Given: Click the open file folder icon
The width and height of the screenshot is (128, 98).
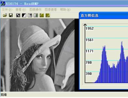Looking at the screenshot, I should pyautogui.click(x=5, y=15).
